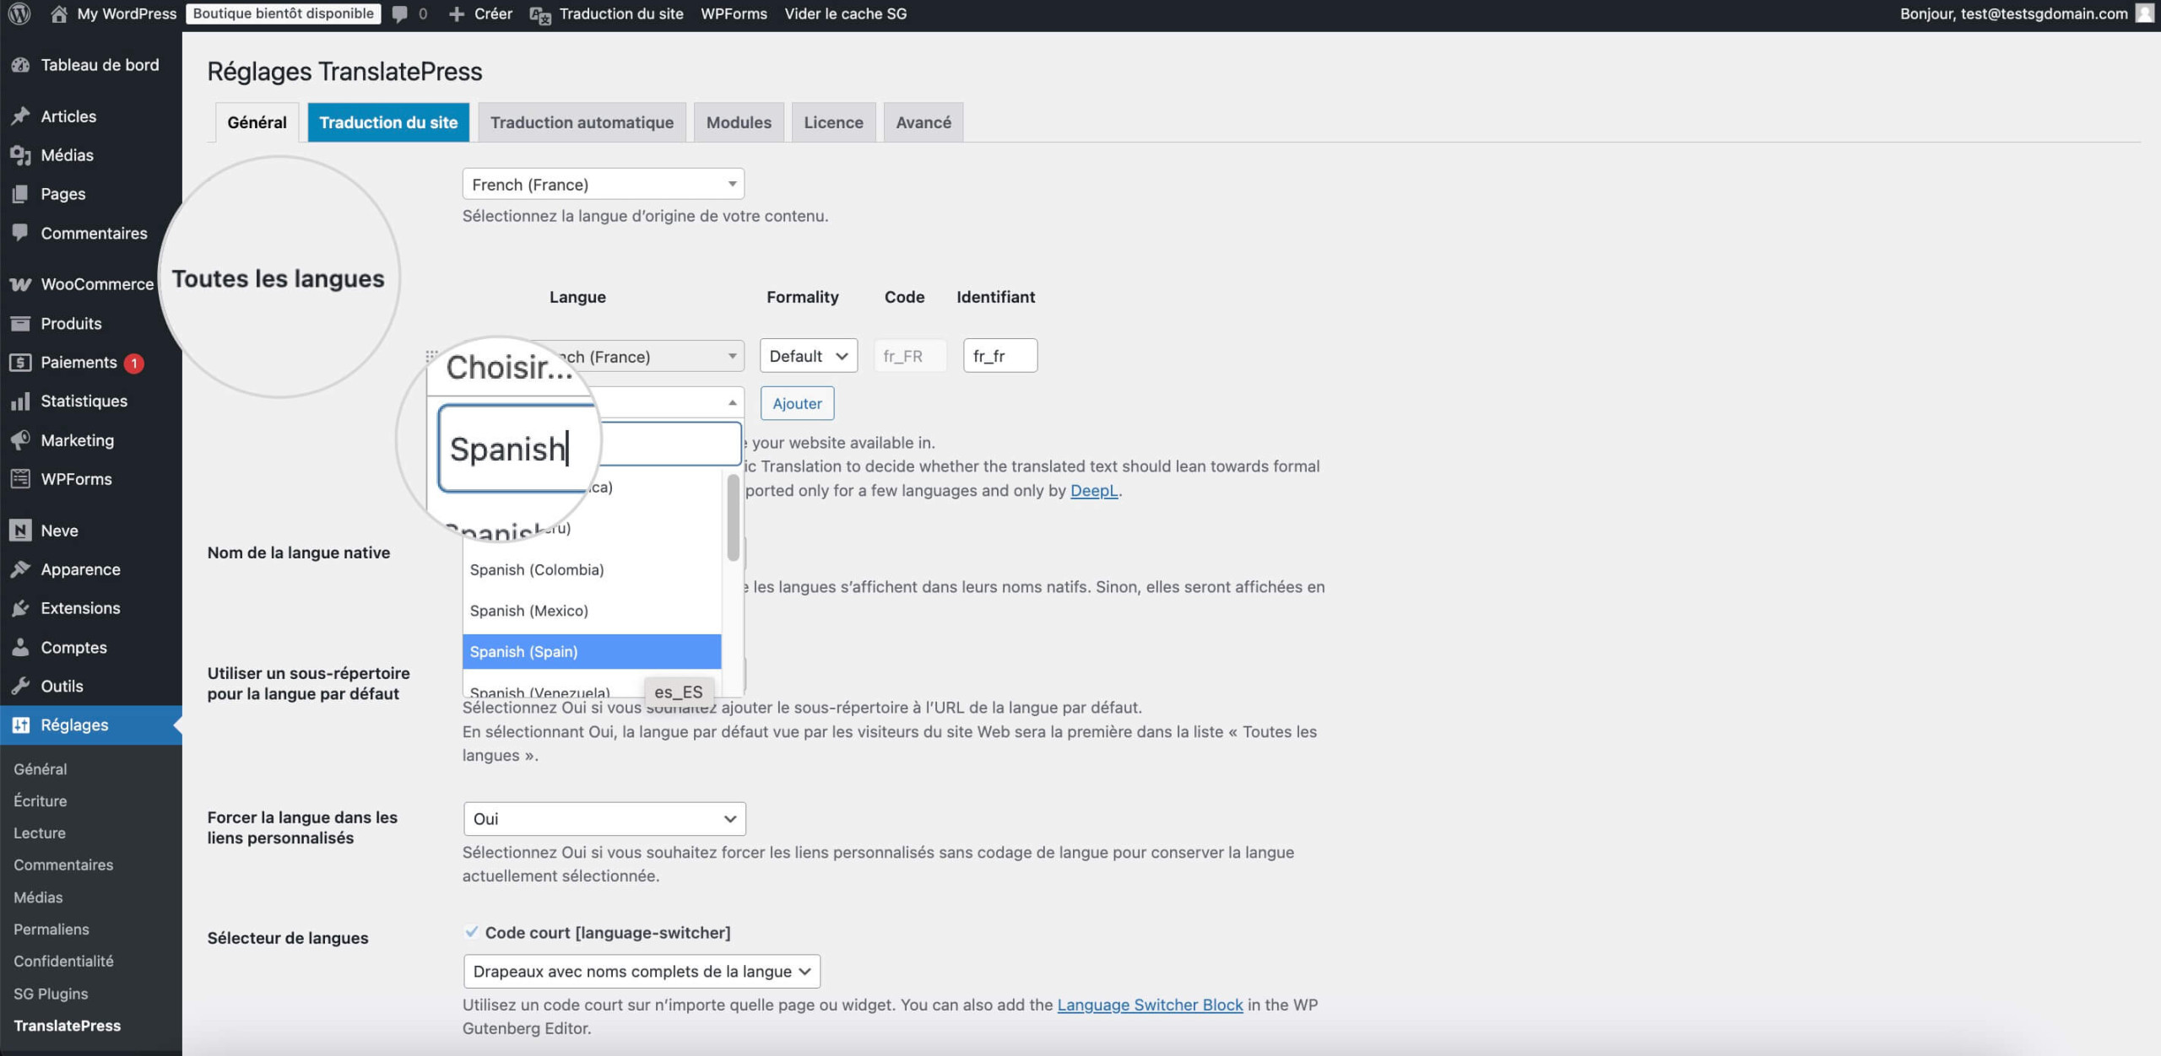Collapse the Choisir language select arrow
The height and width of the screenshot is (1056, 2161).
pos(732,402)
